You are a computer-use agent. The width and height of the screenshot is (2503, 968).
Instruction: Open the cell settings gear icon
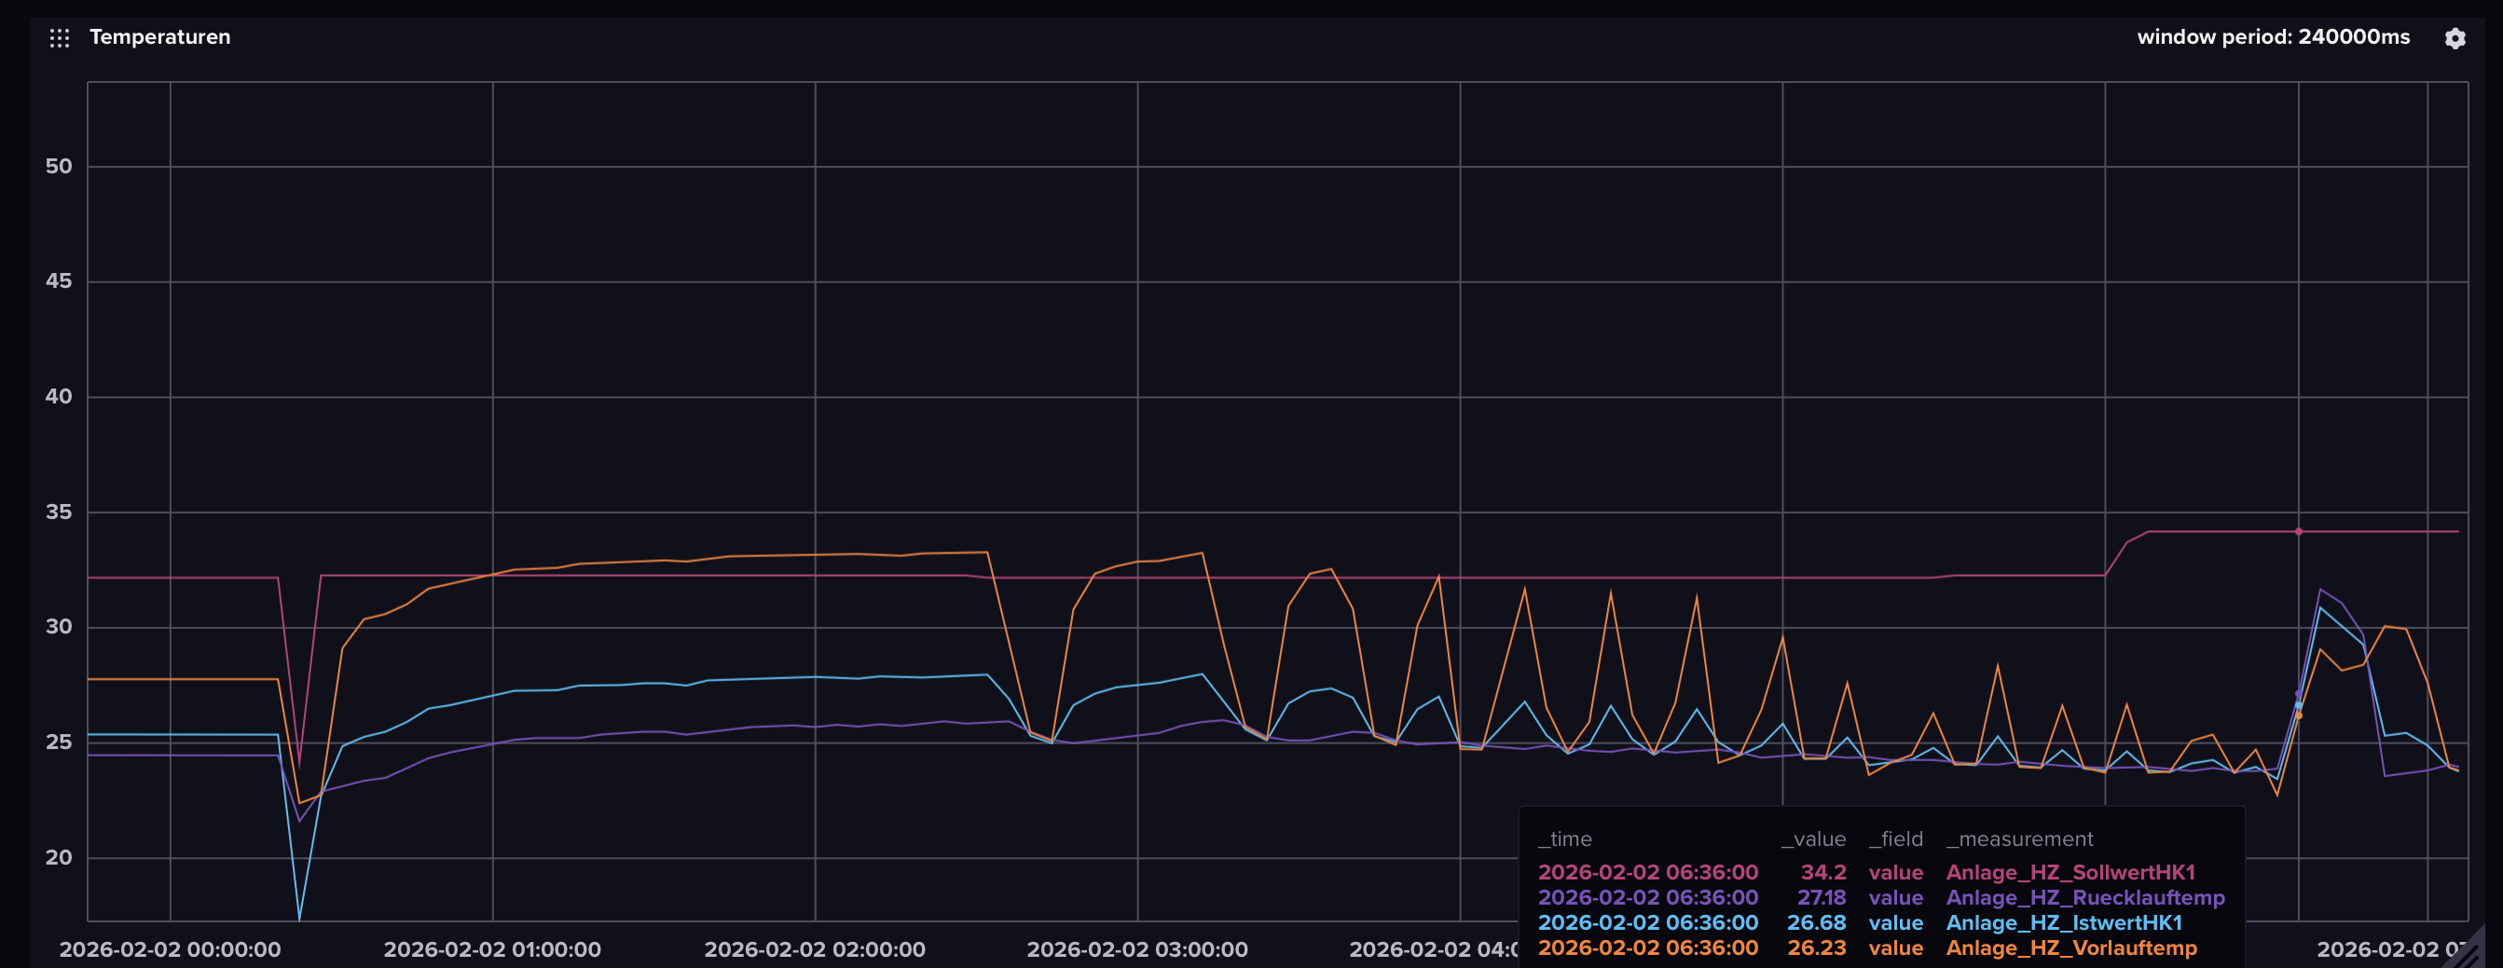2455,38
